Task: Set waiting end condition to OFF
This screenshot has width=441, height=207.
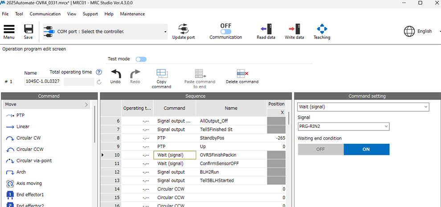Action: click(x=321, y=149)
